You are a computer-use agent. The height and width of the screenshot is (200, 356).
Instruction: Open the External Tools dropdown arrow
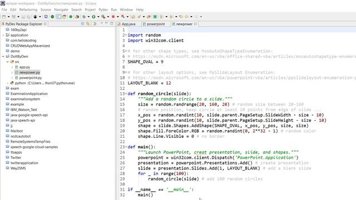coord(108,17)
